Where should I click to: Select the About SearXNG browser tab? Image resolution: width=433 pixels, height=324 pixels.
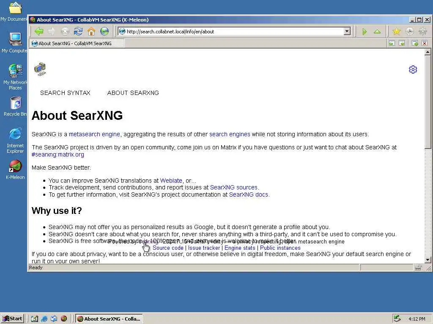click(77, 43)
